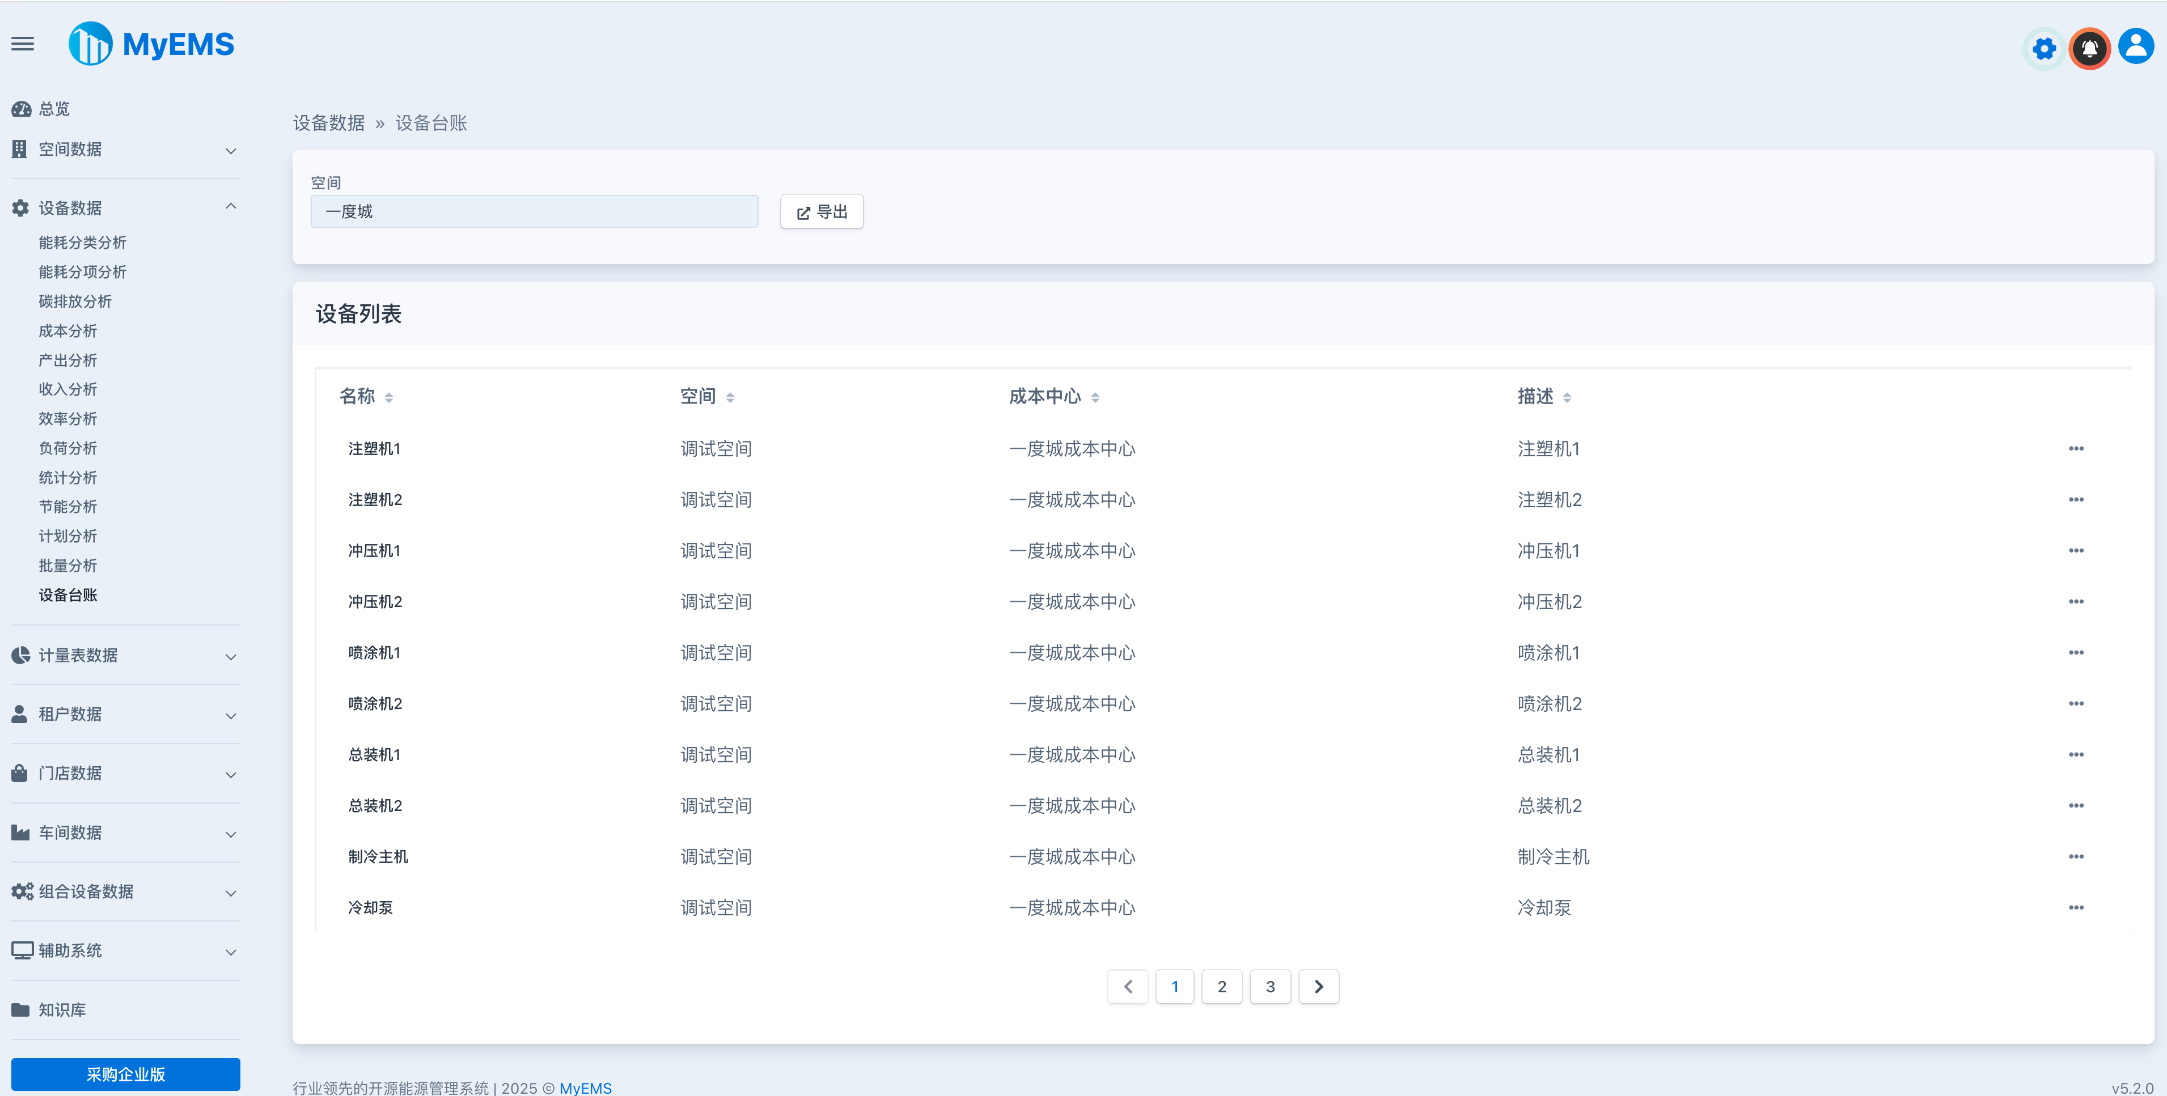Click the MyEMS logo

(151, 43)
